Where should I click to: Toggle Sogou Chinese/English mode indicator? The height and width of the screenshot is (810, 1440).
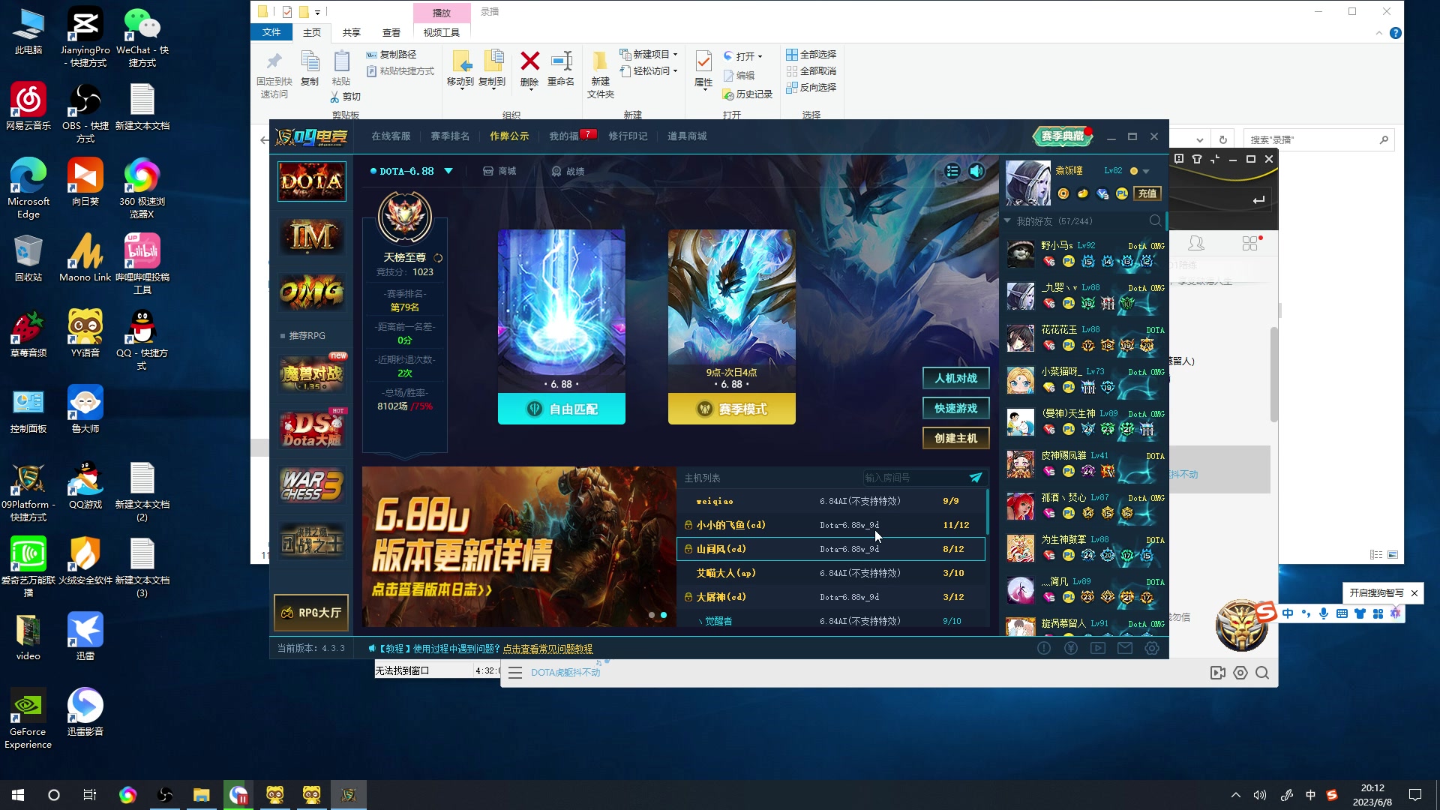pyautogui.click(x=1288, y=613)
